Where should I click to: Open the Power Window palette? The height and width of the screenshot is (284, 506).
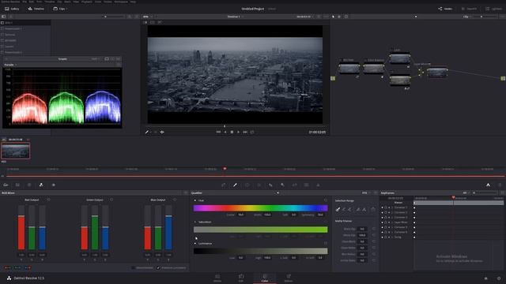coord(247,185)
